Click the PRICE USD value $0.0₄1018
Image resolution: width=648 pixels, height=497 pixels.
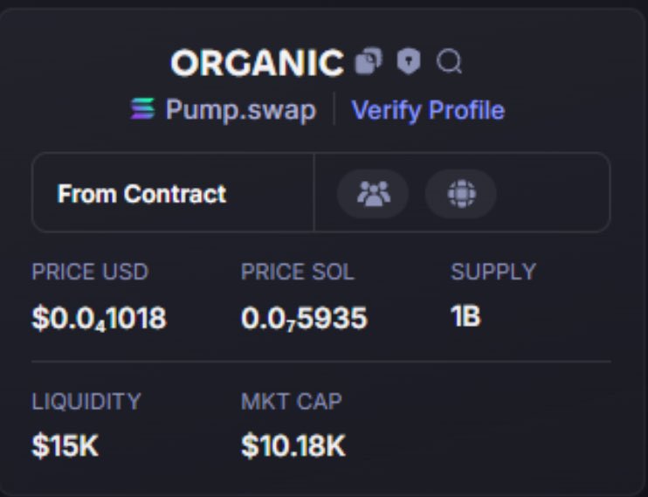(x=100, y=319)
